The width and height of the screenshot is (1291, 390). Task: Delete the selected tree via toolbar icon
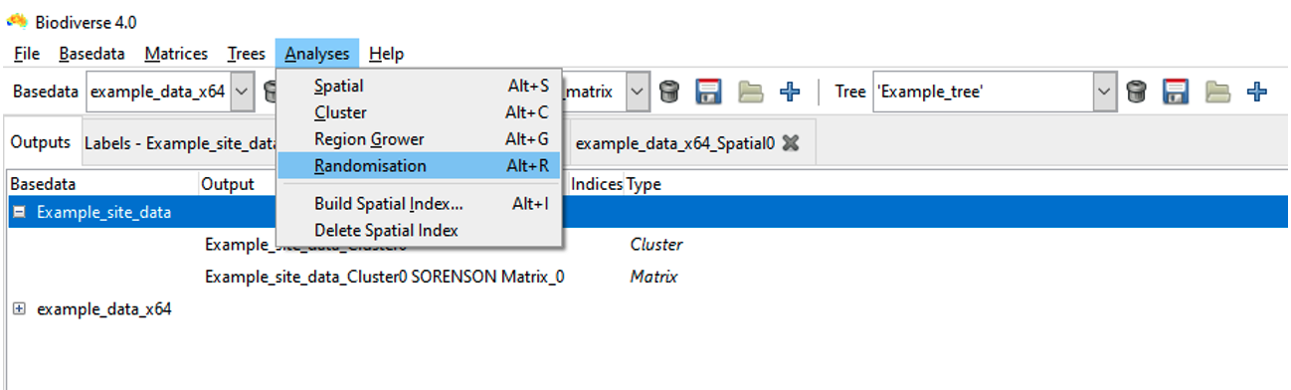(x=1136, y=92)
